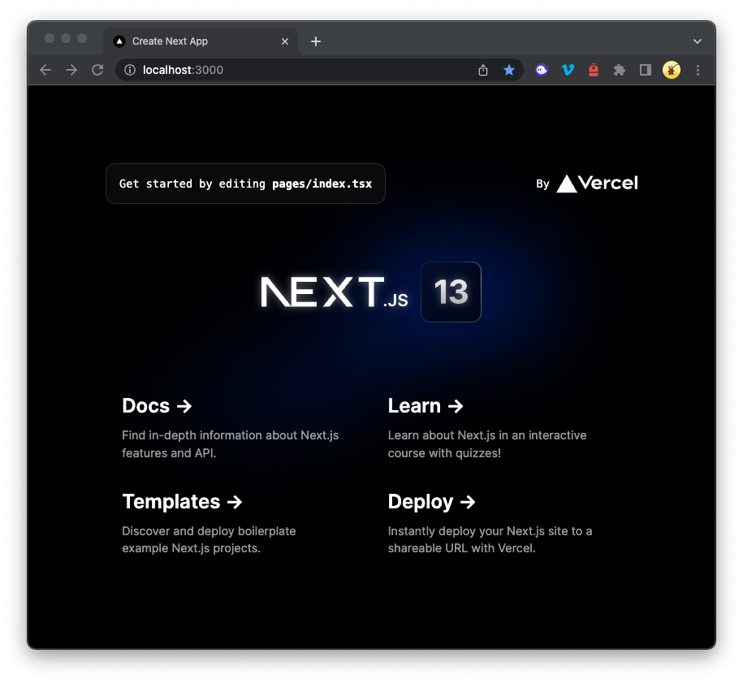Expand the tab search chevron
743x683 pixels.
coord(697,41)
